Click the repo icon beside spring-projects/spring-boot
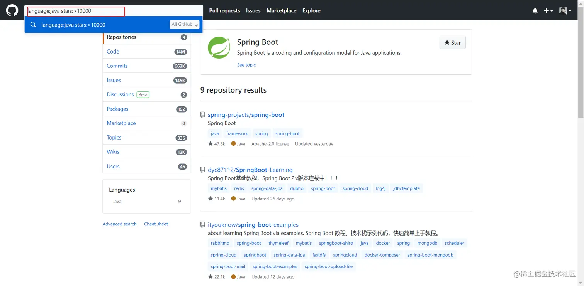 click(202, 114)
